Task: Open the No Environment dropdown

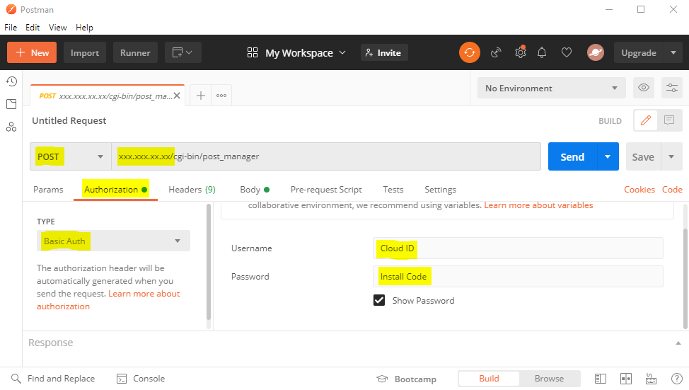Action: pyautogui.click(x=552, y=88)
